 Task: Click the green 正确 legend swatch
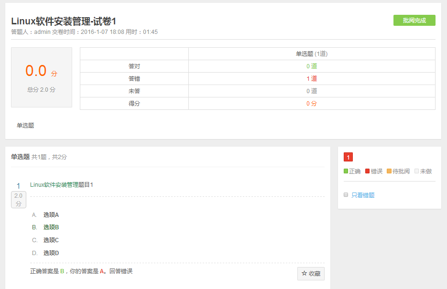coord(346,171)
